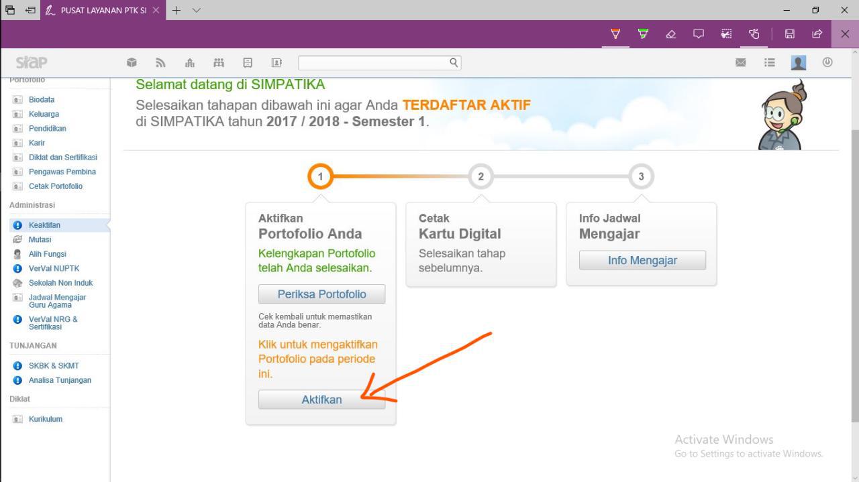859x482 pixels.
Task: Click step 2 circle in progress tracker
Action: 481,176
